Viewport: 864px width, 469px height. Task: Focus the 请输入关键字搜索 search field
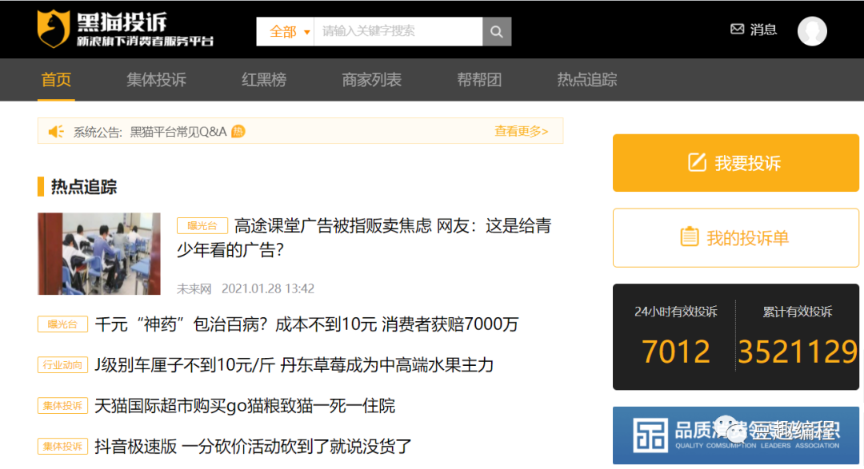398,31
